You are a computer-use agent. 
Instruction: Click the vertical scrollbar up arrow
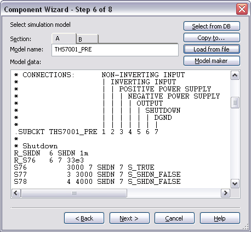click(x=235, y=76)
